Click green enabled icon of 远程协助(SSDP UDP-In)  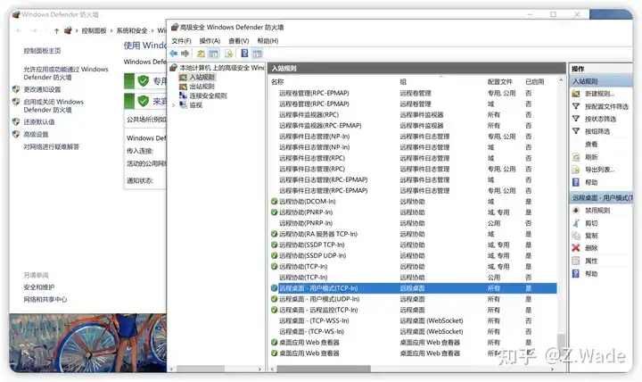[x=275, y=255]
